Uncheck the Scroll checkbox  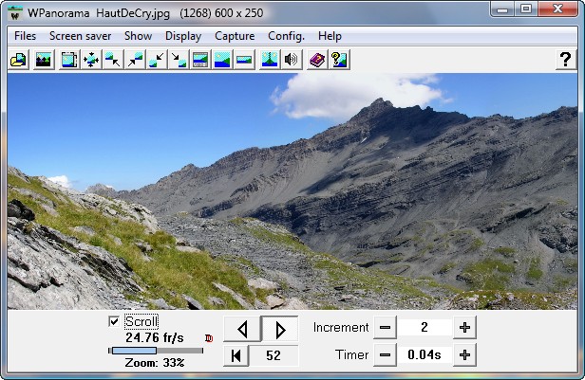tap(114, 321)
